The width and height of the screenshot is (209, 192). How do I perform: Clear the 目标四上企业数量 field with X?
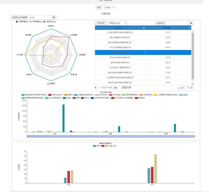(x=54, y=17)
